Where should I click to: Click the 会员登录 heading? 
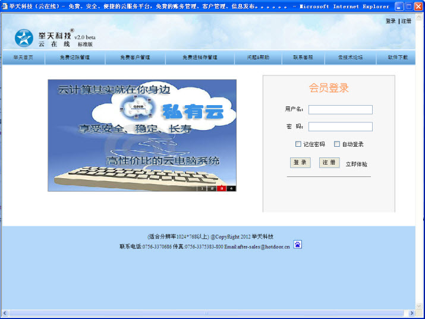(329, 88)
